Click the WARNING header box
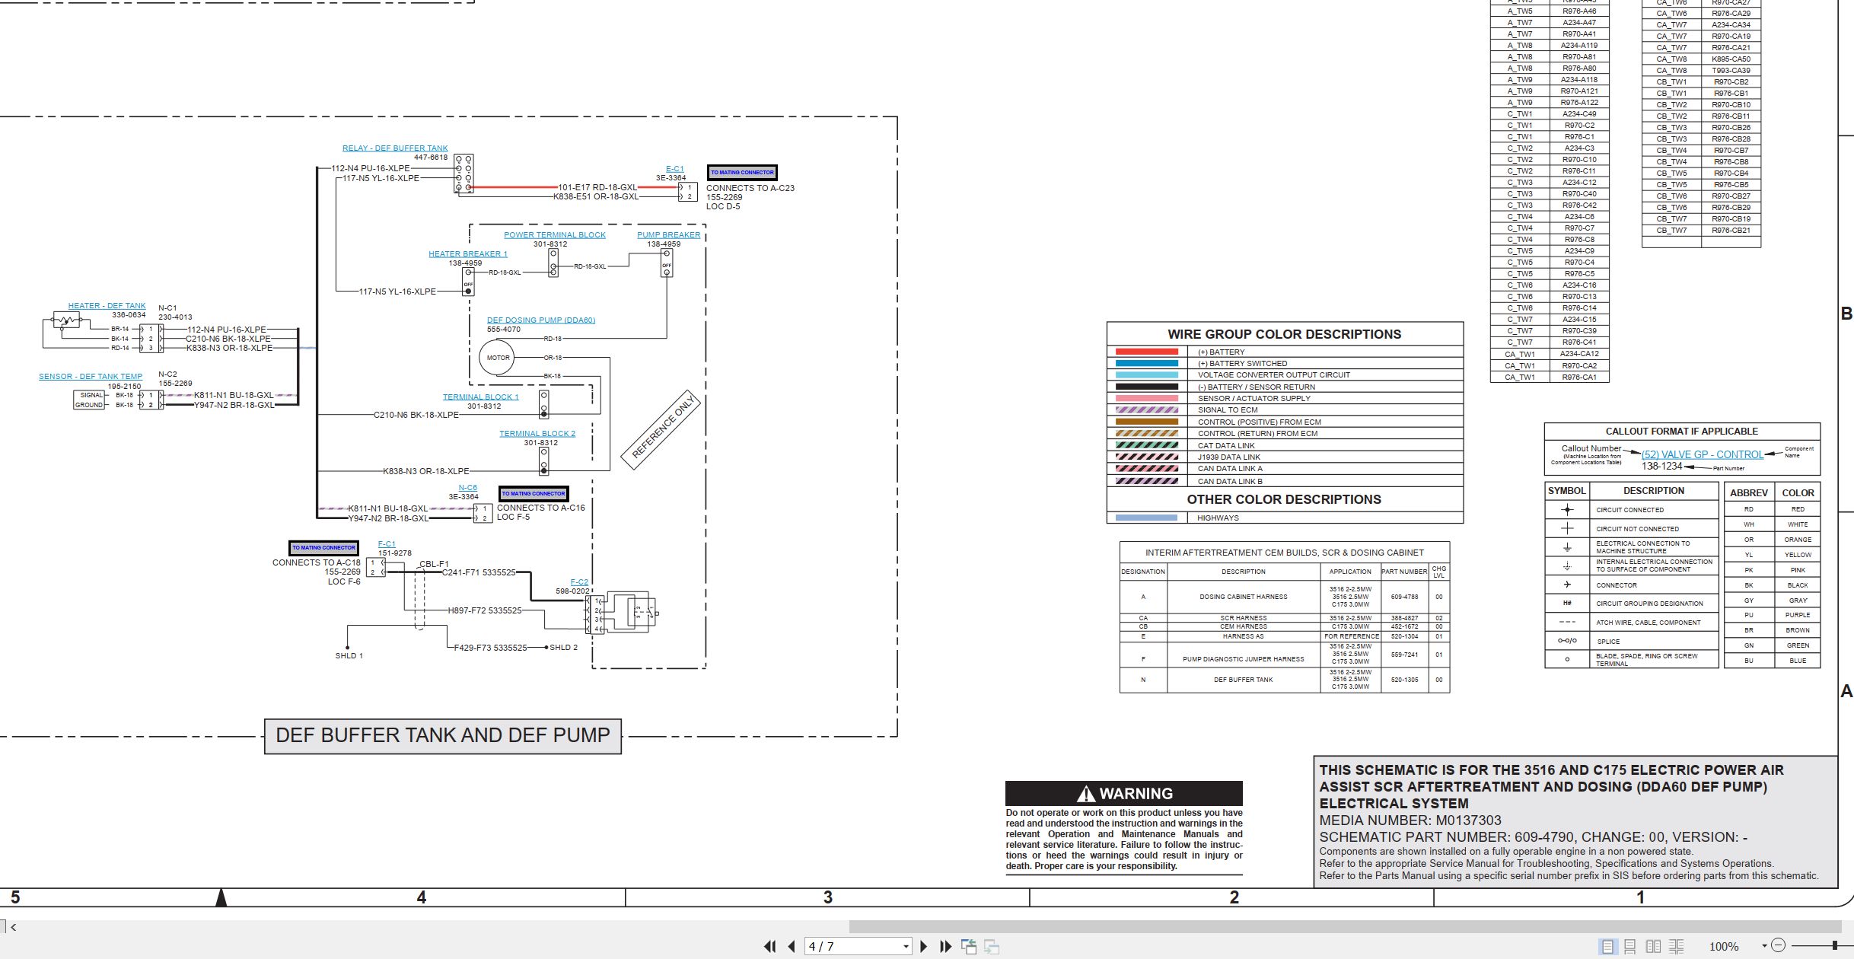This screenshot has height=959, width=1854. coord(1123,793)
